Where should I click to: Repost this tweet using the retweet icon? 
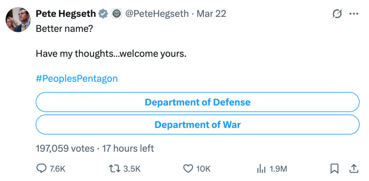click(x=115, y=168)
